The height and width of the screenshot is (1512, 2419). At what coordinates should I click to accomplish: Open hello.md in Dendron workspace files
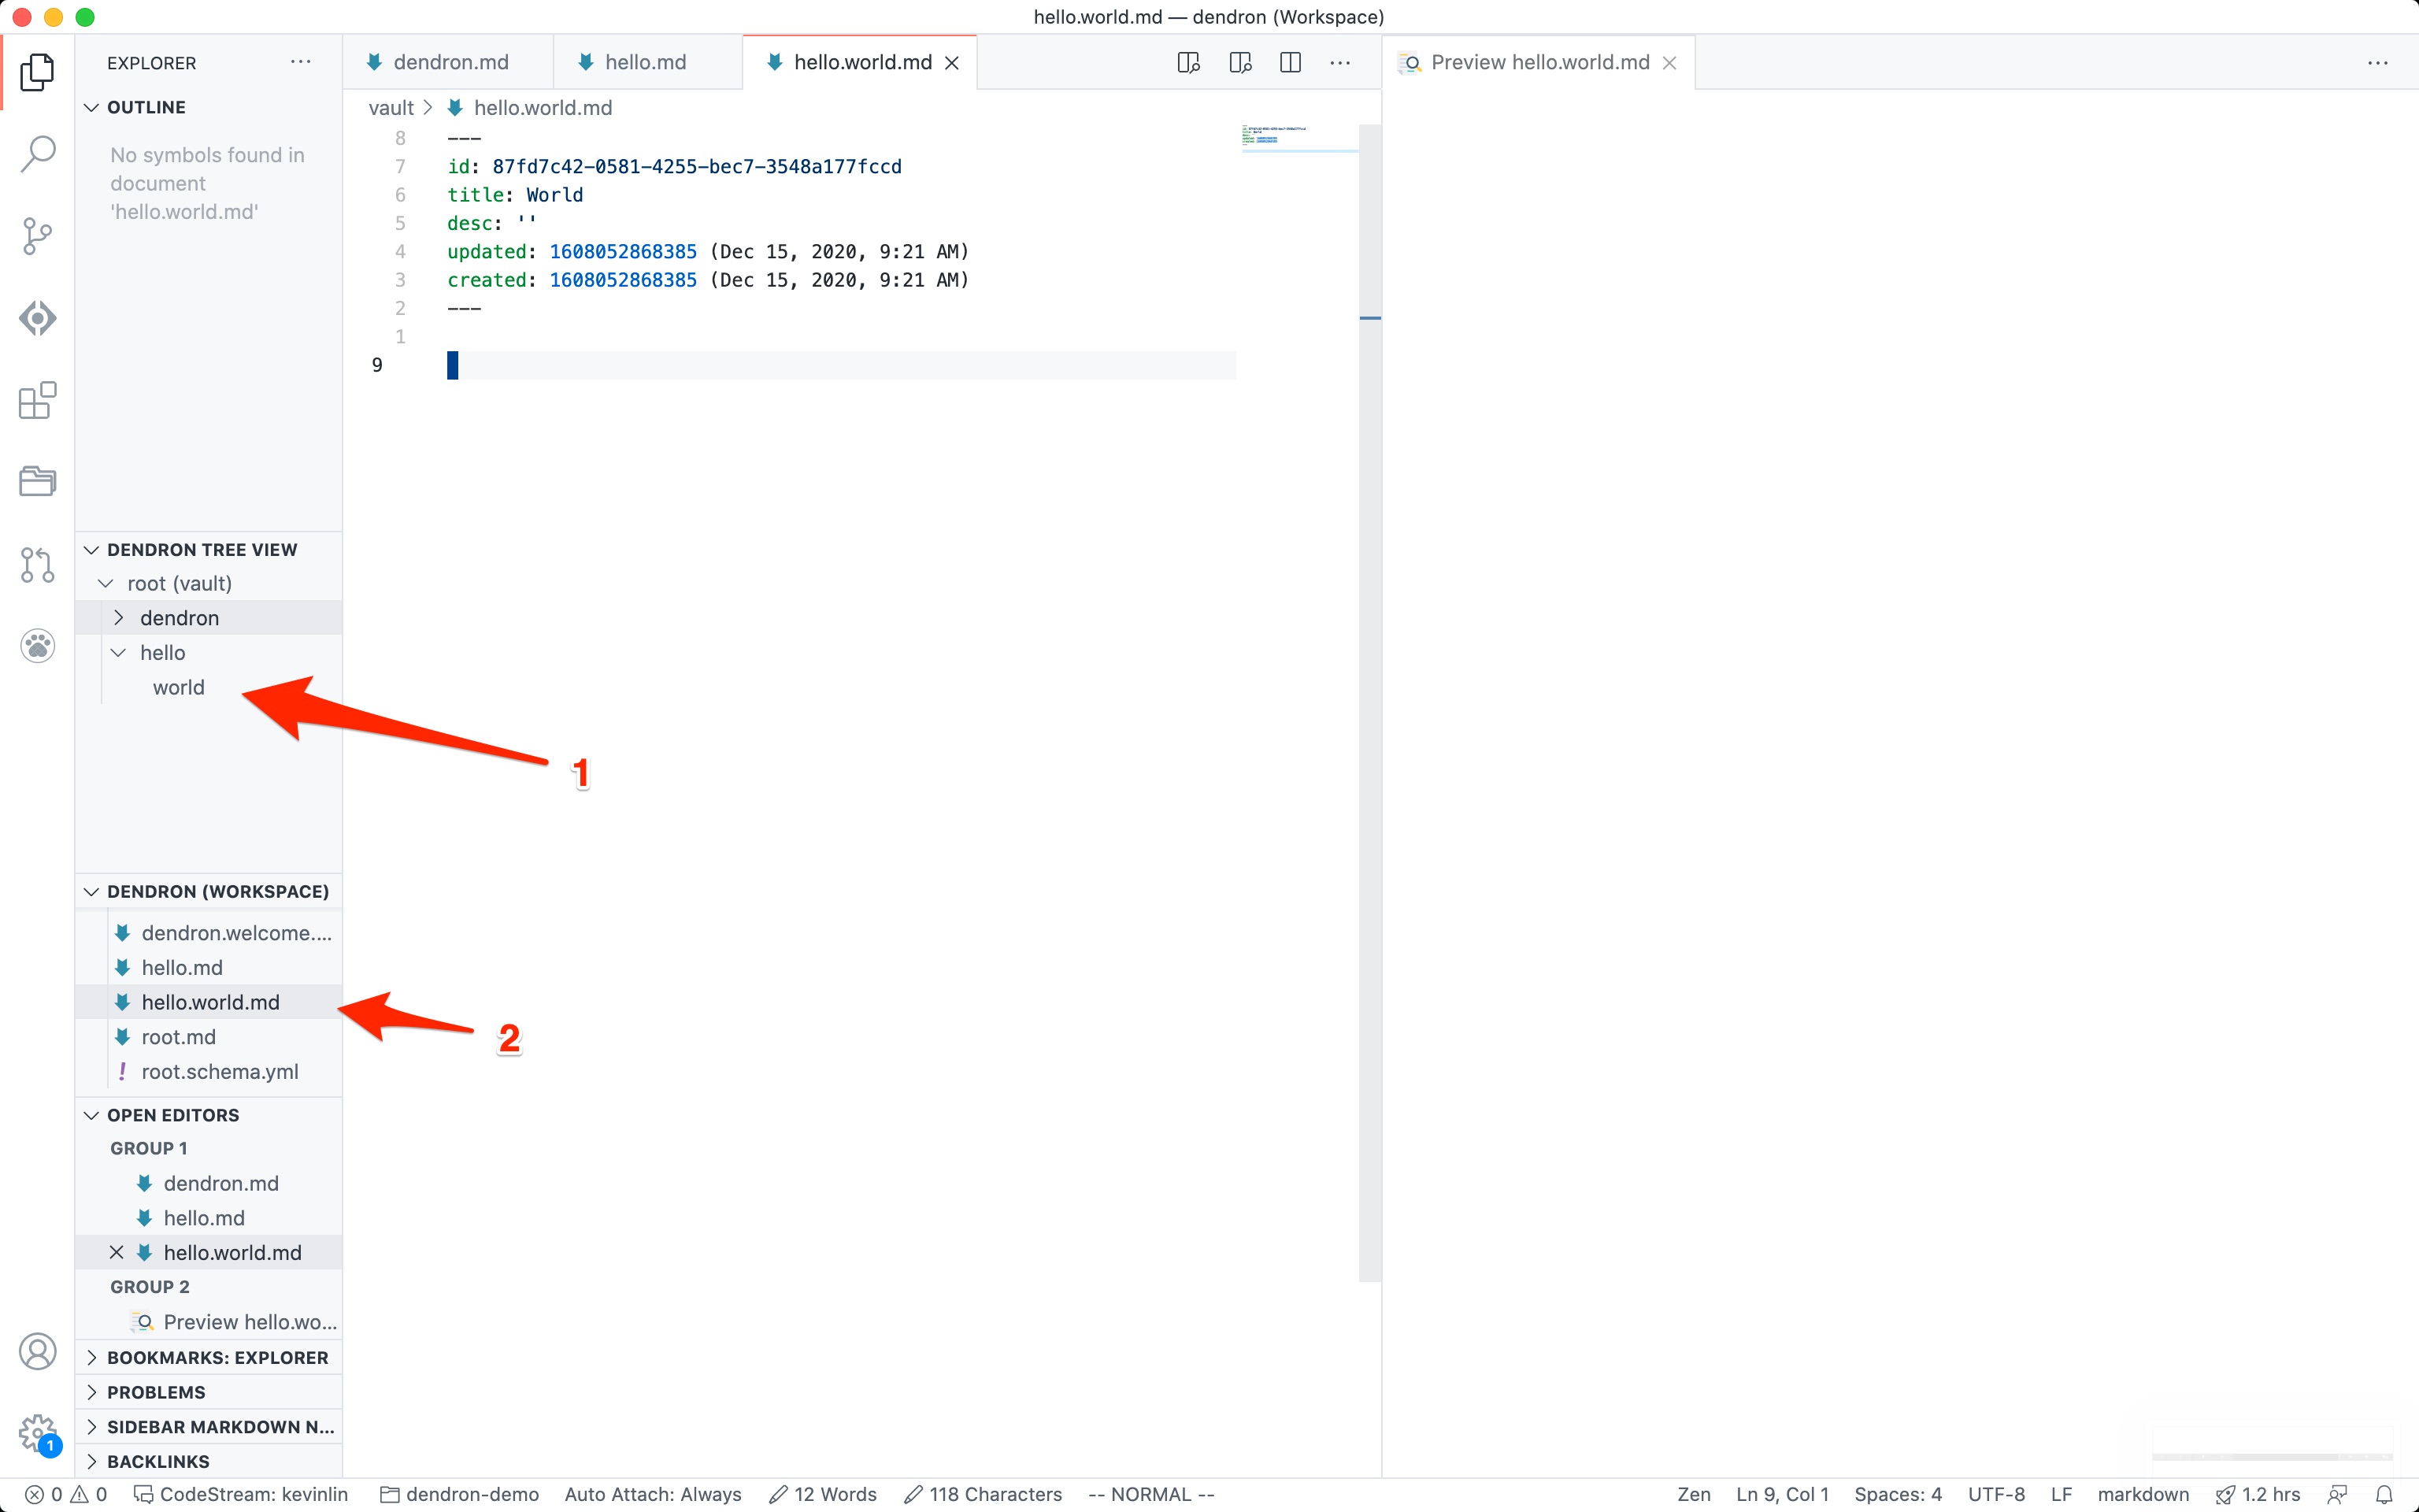(209, 967)
